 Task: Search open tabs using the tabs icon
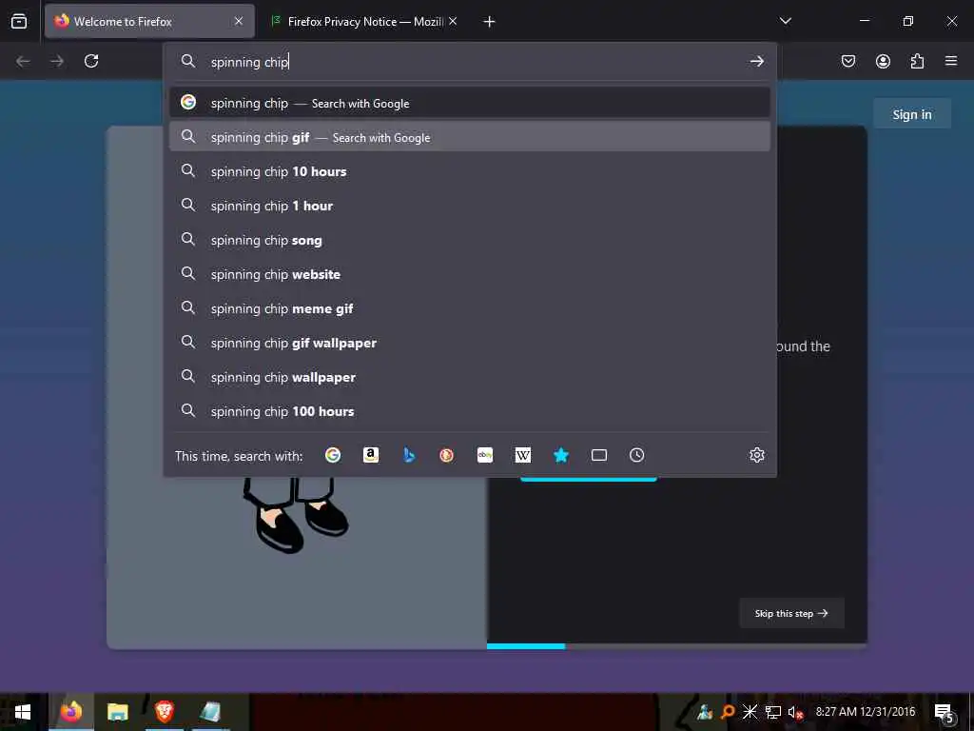(599, 455)
